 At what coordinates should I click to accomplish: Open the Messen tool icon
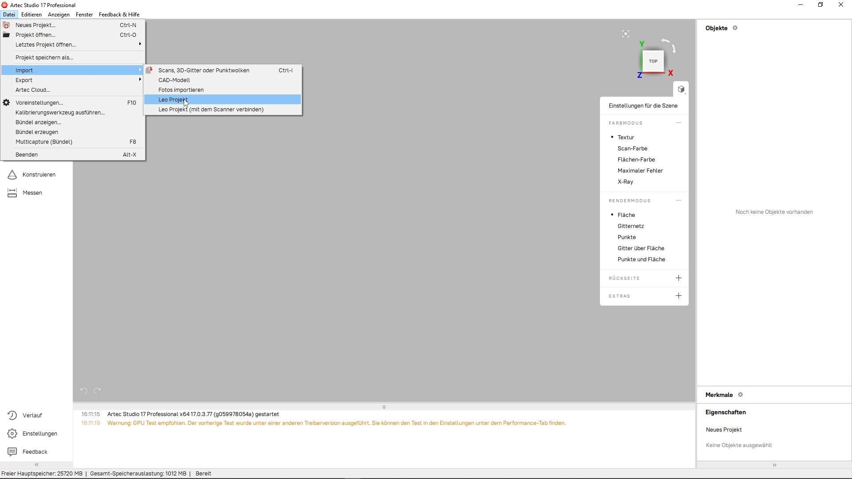[x=12, y=193]
